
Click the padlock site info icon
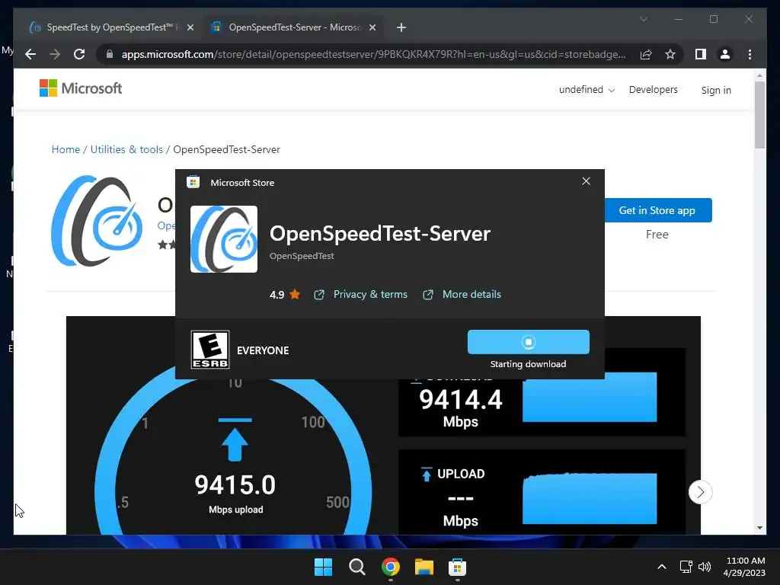(110, 54)
